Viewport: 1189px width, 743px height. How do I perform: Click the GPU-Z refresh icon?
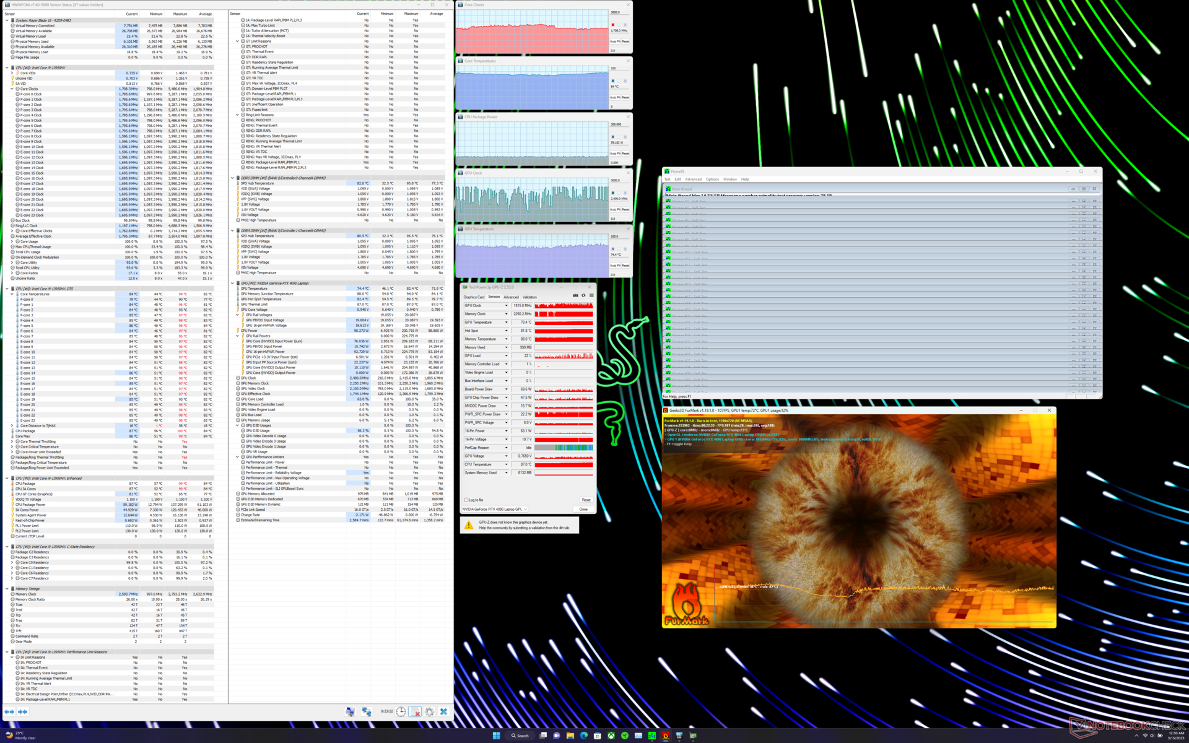[x=583, y=295]
